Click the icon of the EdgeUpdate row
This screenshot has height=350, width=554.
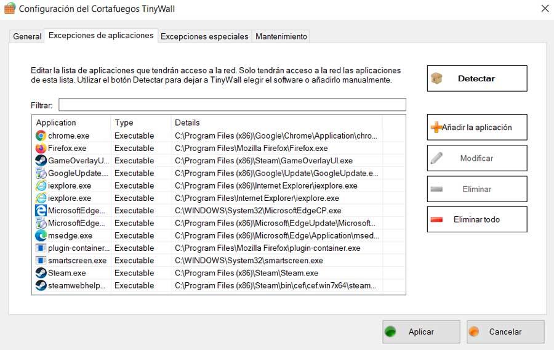[41, 223]
